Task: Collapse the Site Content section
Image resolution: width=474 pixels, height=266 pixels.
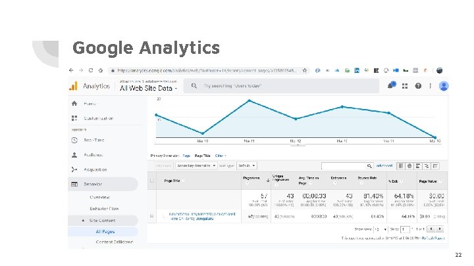Action: click(84, 221)
